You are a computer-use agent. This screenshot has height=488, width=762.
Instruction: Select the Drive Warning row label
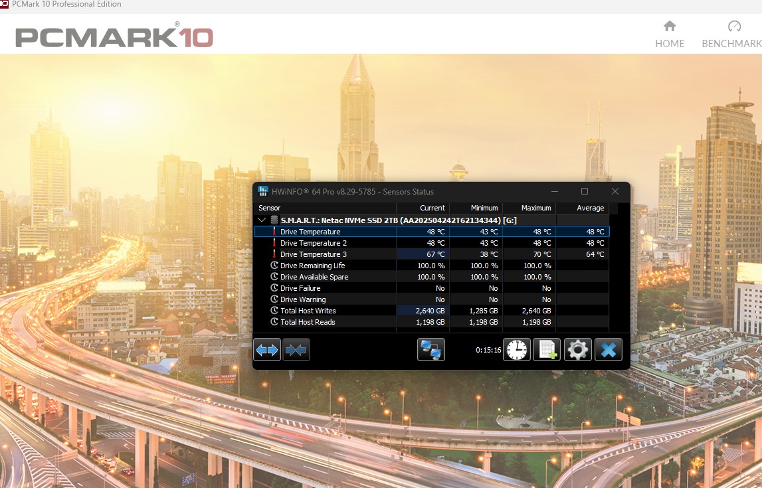303,299
